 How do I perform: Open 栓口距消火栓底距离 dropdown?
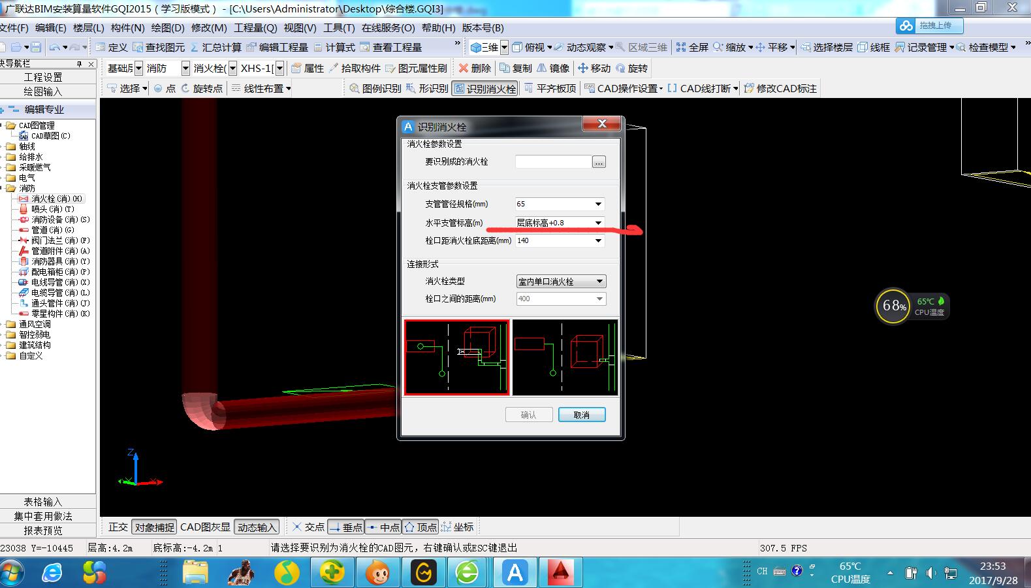[598, 240]
